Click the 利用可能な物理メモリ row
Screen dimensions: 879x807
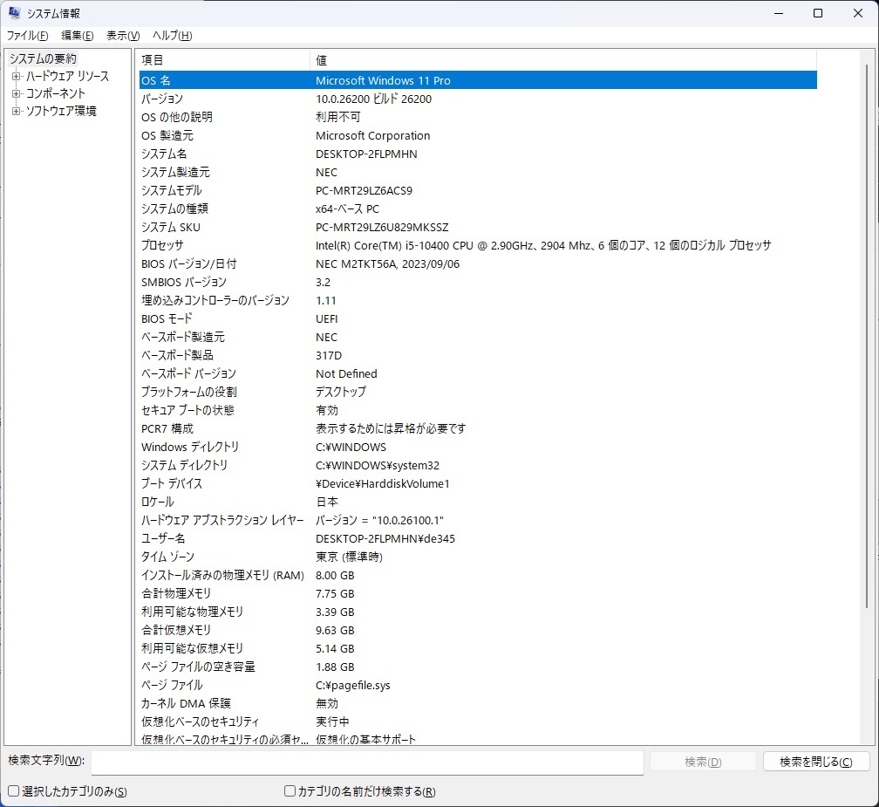click(x=478, y=612)
